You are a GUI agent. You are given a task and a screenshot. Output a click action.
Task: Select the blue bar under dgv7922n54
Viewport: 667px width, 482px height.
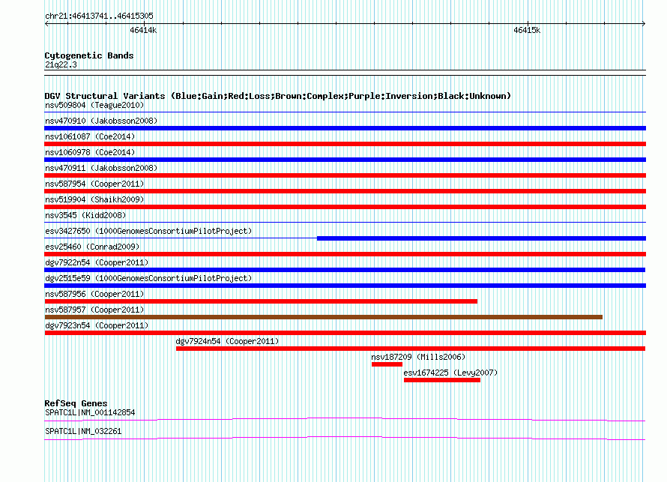click(x=345, y=270)
